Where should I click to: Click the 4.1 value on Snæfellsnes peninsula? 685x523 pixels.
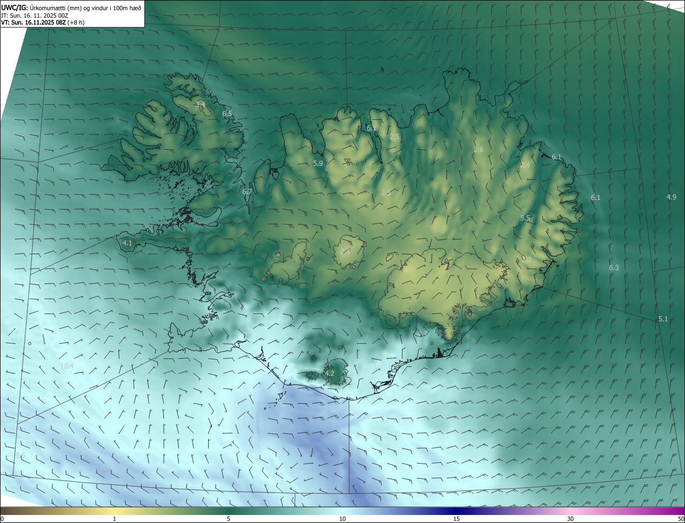[x=127, y=243]
